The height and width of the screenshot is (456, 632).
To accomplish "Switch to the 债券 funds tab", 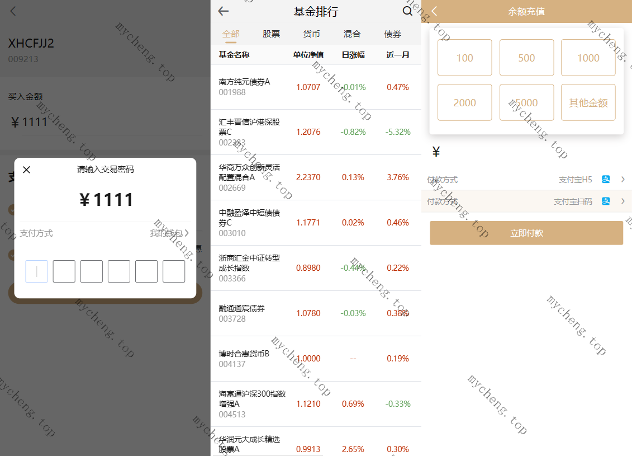I will pyautogui.click(x=393, y=34).
